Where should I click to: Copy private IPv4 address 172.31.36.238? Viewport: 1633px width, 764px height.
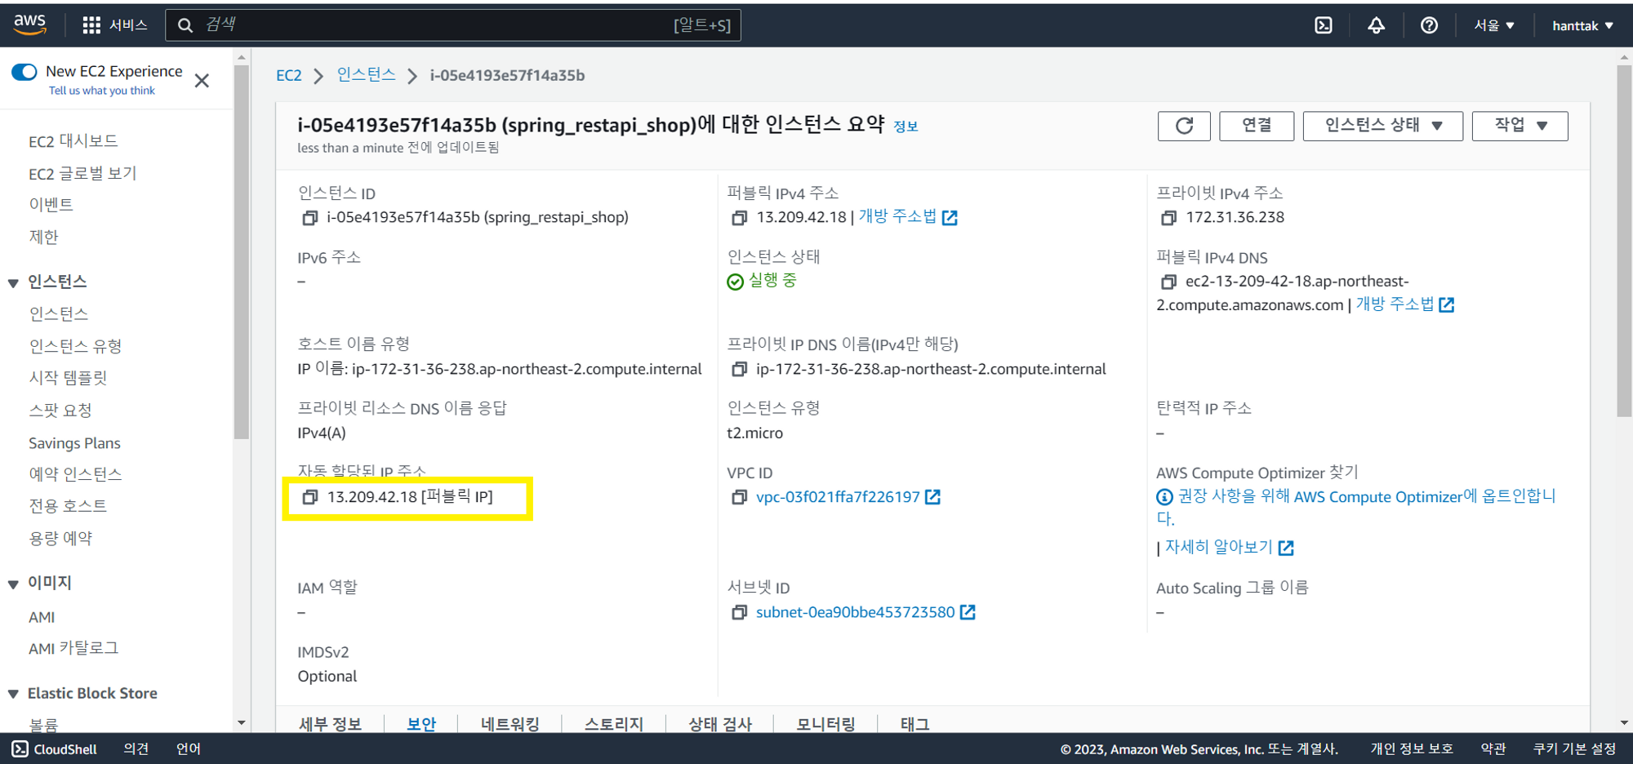[x=1168, y=218]
